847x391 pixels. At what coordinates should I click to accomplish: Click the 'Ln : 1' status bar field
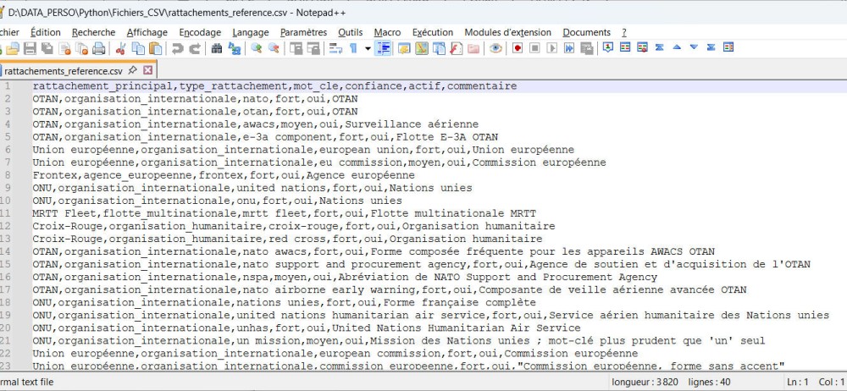800,382
